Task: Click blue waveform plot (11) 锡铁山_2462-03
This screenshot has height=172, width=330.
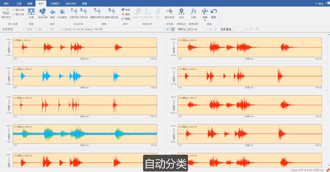Action: (85, 76)
